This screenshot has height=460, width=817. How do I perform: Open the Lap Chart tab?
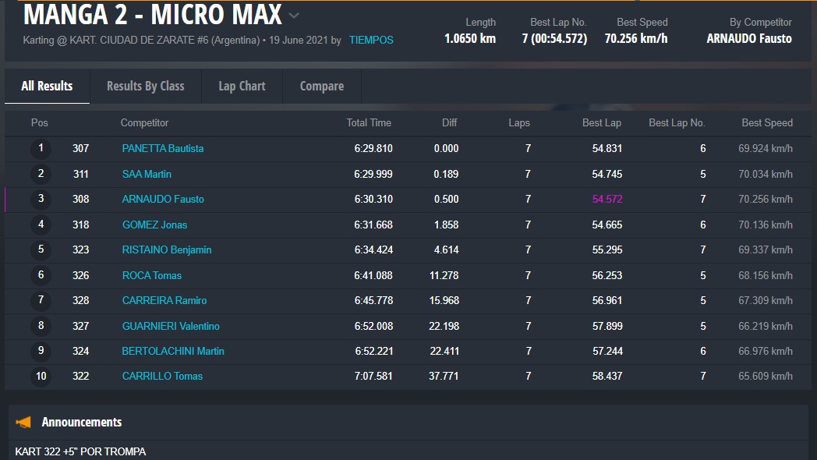click(242, 87)
